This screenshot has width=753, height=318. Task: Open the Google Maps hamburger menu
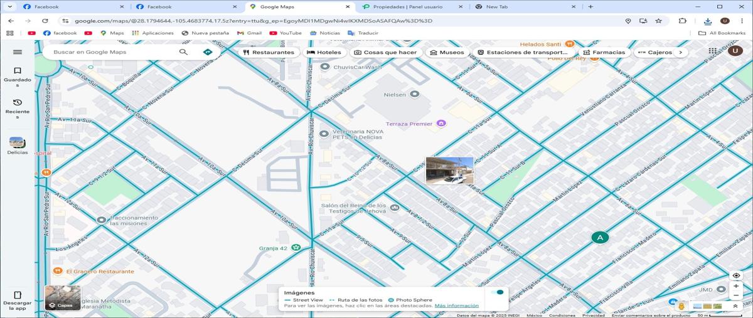click(x=18, y=52)
